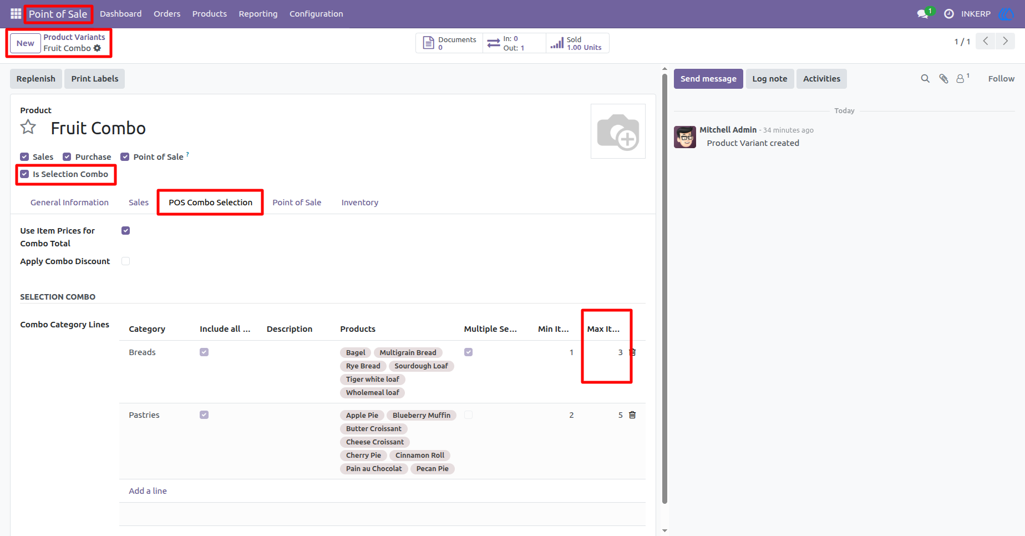Click the Activities button

pyautogui.click(x=821, y=79)
